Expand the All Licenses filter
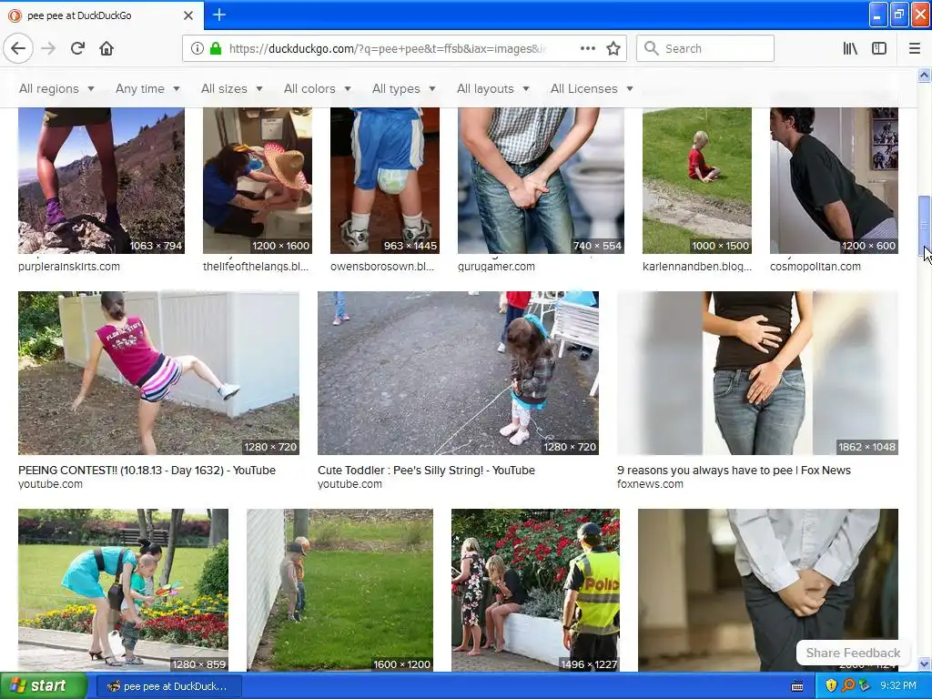Viewport: 932px width, 699px height. click(592, 88)
